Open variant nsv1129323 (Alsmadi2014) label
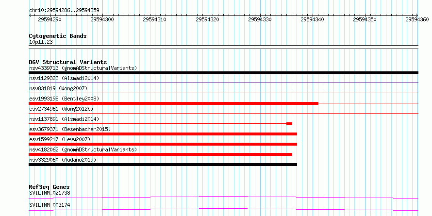This screenshot has height=216, width=432. tap(64, 78)
